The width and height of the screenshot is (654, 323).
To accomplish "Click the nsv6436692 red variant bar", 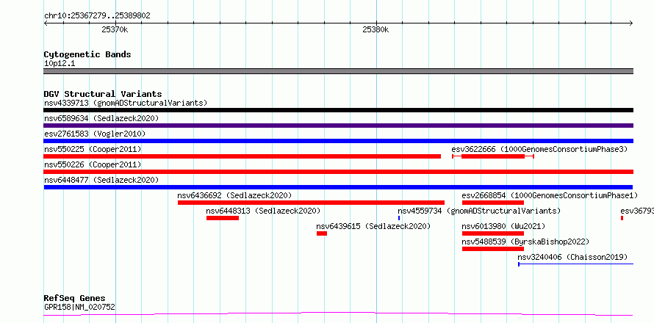I will click(311, 203).
